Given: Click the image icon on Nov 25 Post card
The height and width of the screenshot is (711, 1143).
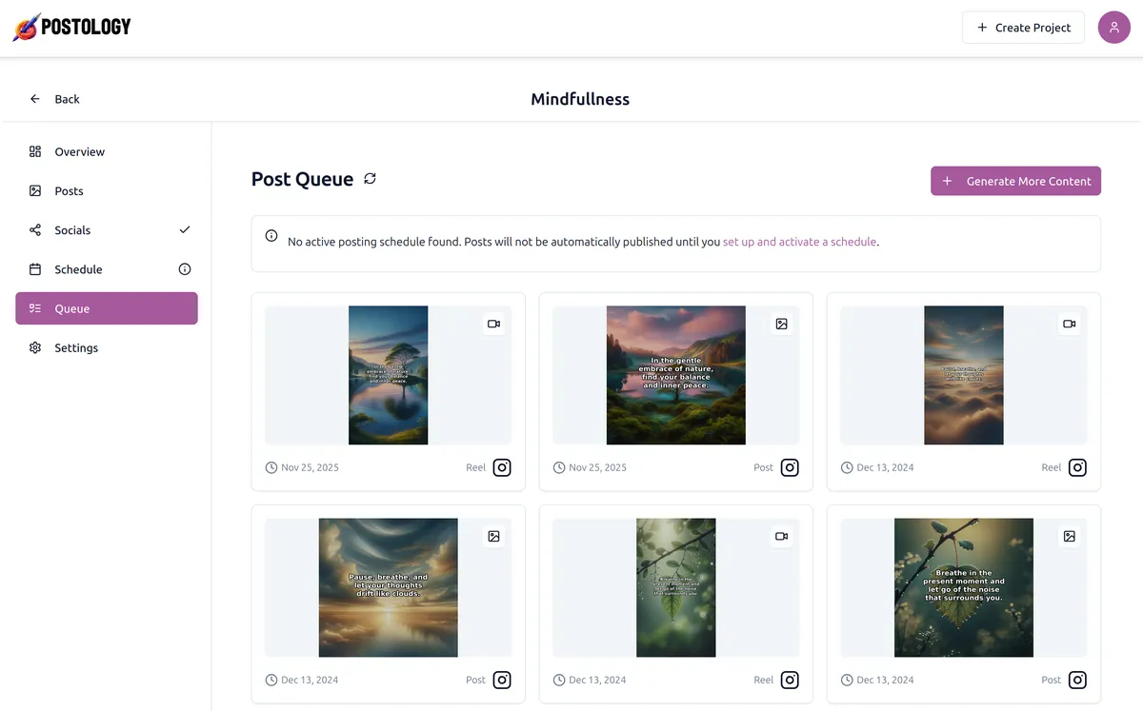Looking at the screenshot, I should point(781,324).
